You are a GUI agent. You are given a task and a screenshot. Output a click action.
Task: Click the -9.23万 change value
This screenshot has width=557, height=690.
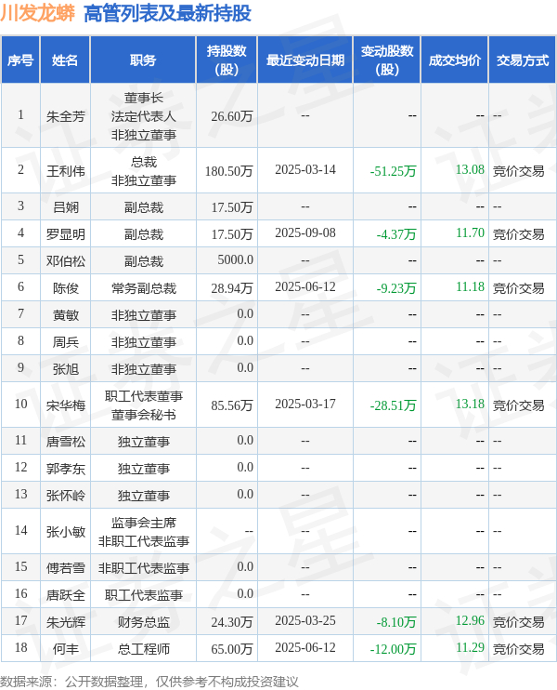[396, 288]
